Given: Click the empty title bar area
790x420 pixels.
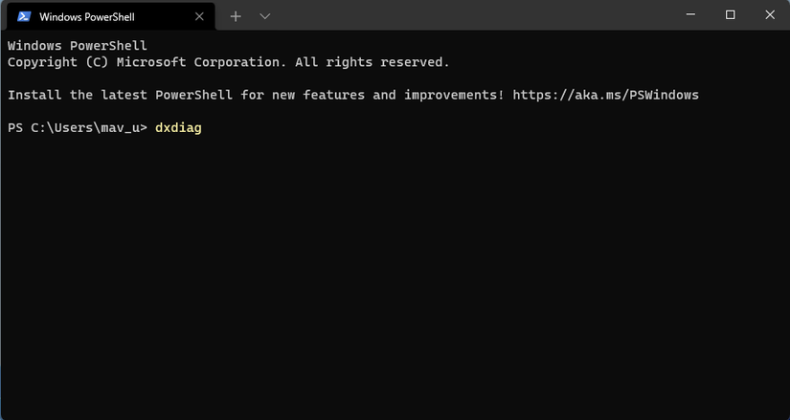Looking at the screenshot, I should 460,15.
